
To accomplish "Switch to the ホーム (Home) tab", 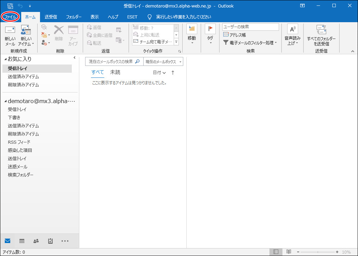I will 30,17.
